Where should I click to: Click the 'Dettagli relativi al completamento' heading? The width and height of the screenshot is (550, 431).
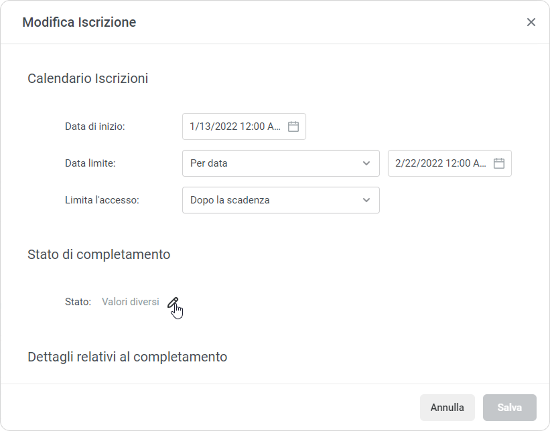(127, 357)
